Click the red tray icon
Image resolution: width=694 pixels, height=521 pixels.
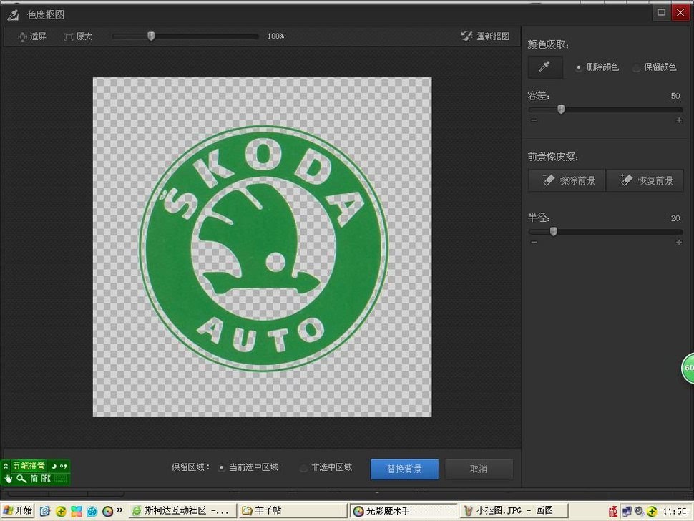(x=613, y=511)
